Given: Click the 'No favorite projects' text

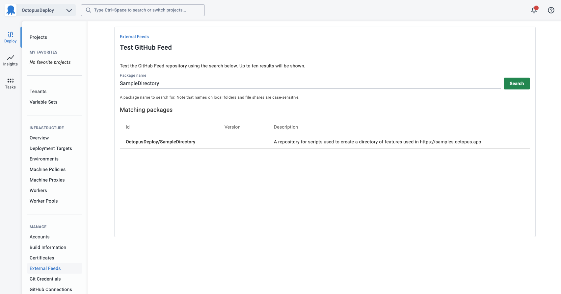Looking at the screenshot, I should click(50, 62).
